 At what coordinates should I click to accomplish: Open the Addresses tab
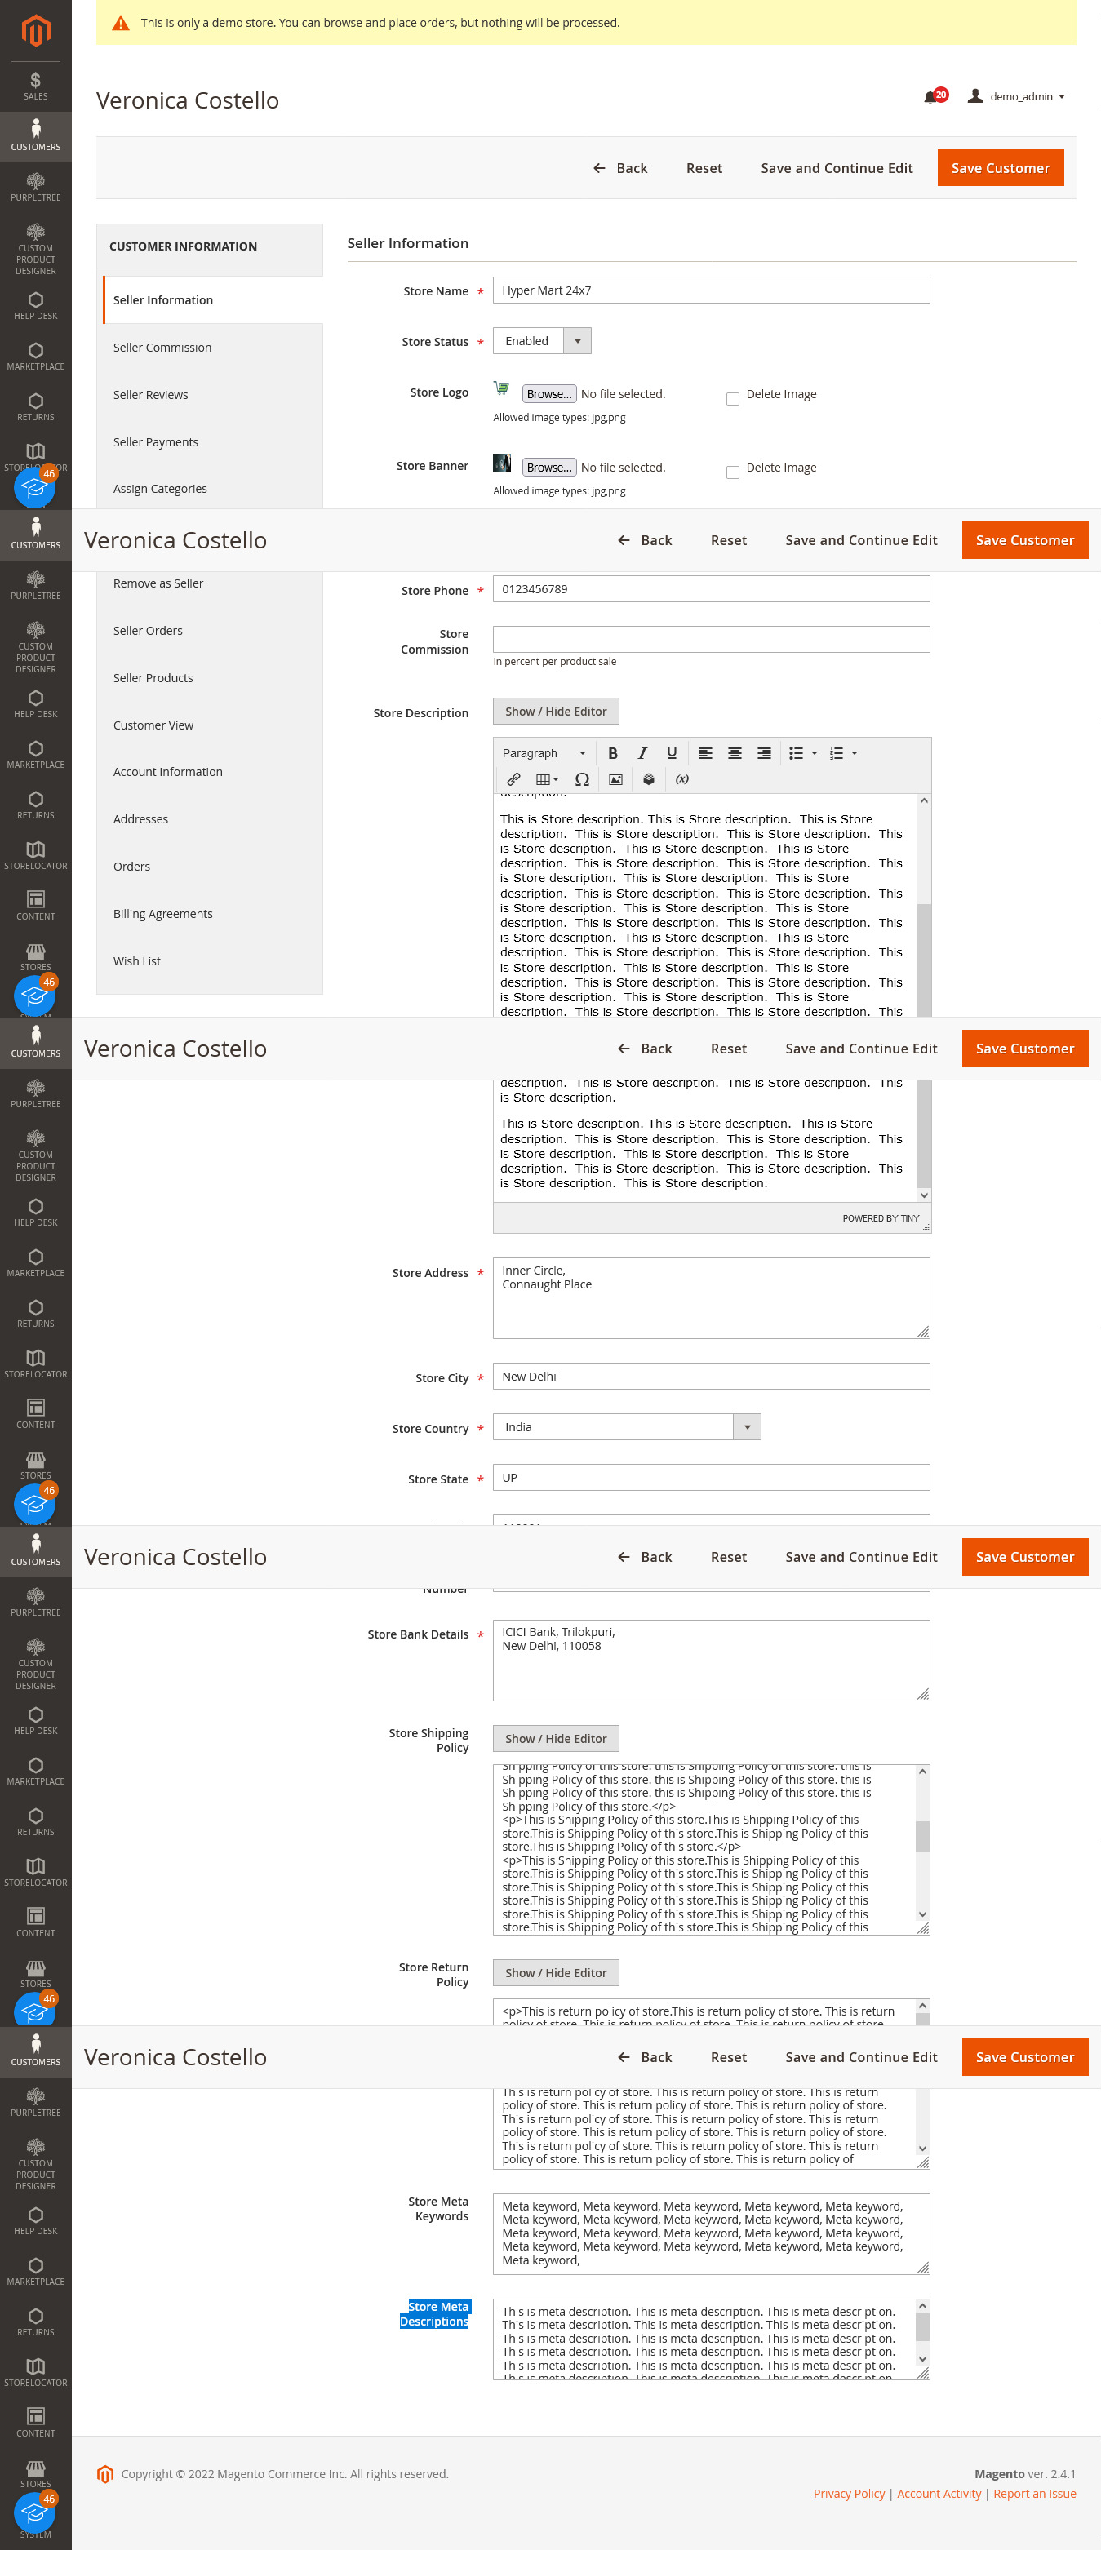(211, 818)
